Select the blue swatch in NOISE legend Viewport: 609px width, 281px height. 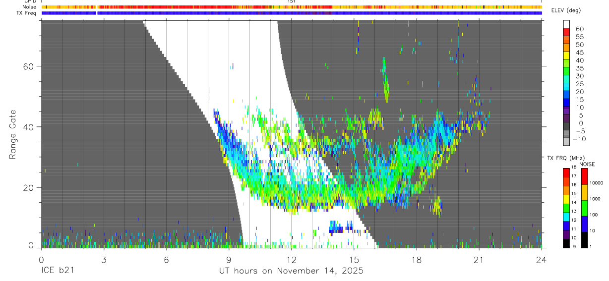click(x=584, y=224)
